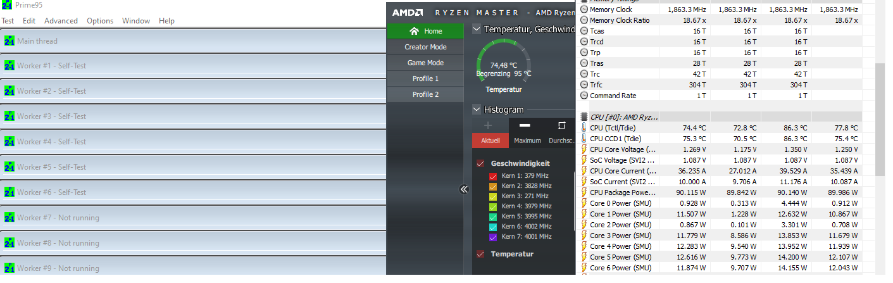
Task: Click the expand square icon in the Histogram toolbar
Action: tap(561, 125)
